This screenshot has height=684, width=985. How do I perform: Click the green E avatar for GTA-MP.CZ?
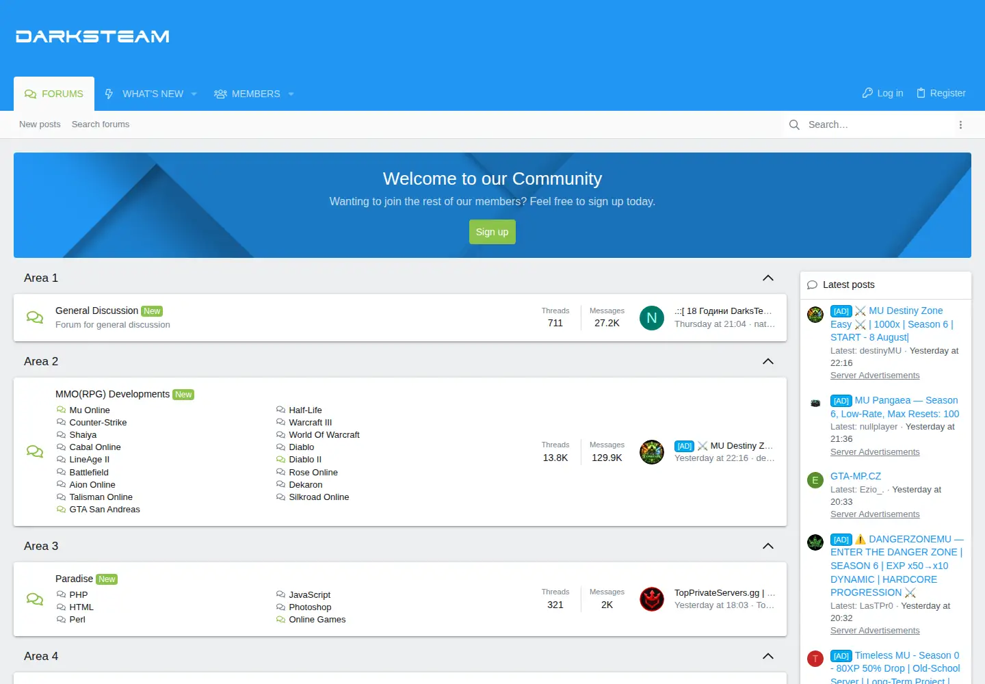tap(815, 480)
